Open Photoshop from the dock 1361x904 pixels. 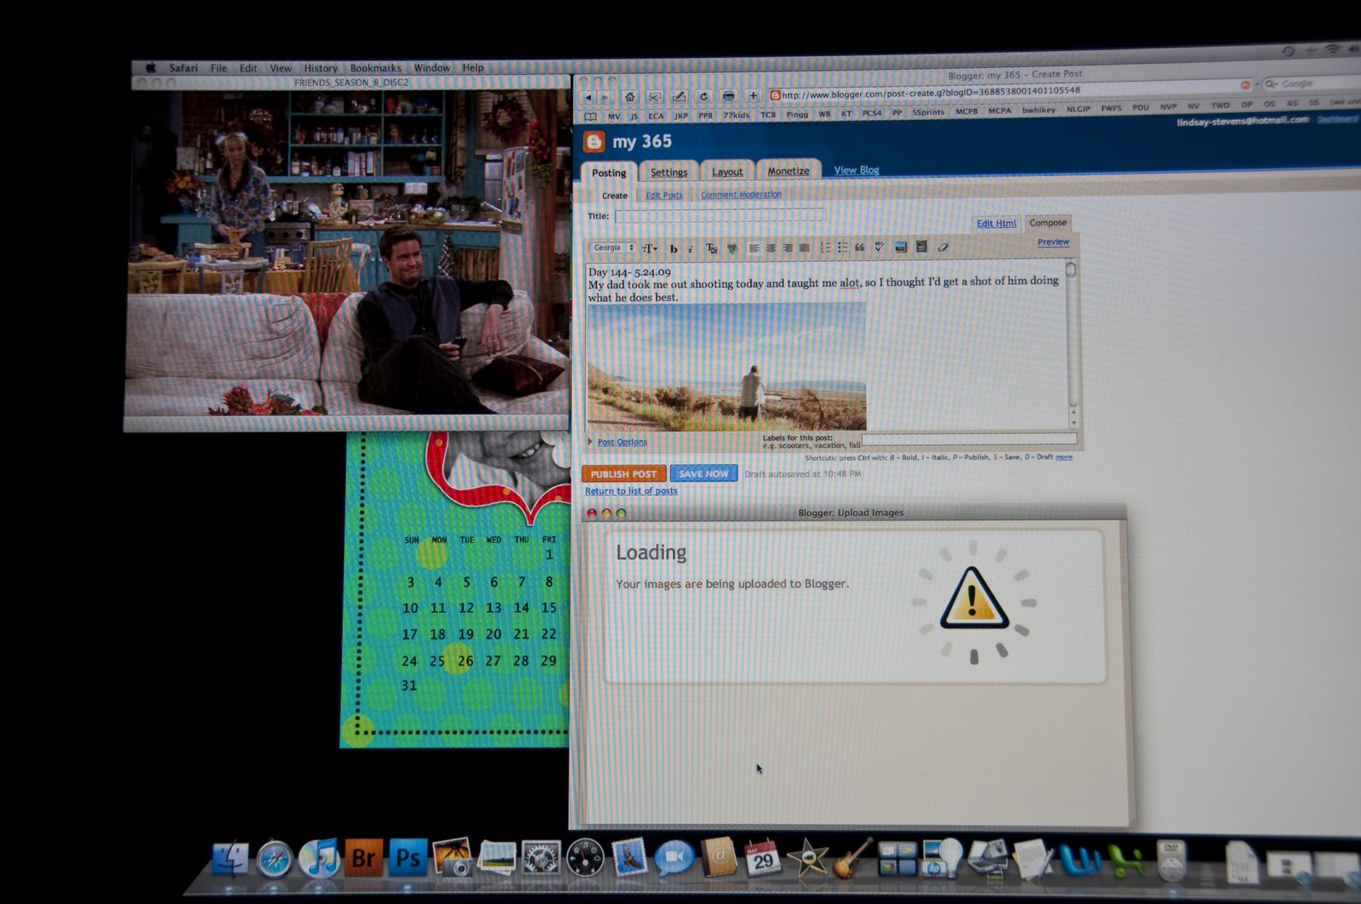pyautogui.click(x=407, y=859)
